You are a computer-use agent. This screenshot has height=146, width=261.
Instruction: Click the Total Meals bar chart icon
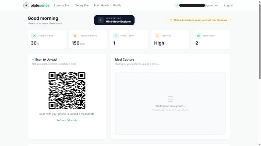pyautogui.click(x=198, y=36)
